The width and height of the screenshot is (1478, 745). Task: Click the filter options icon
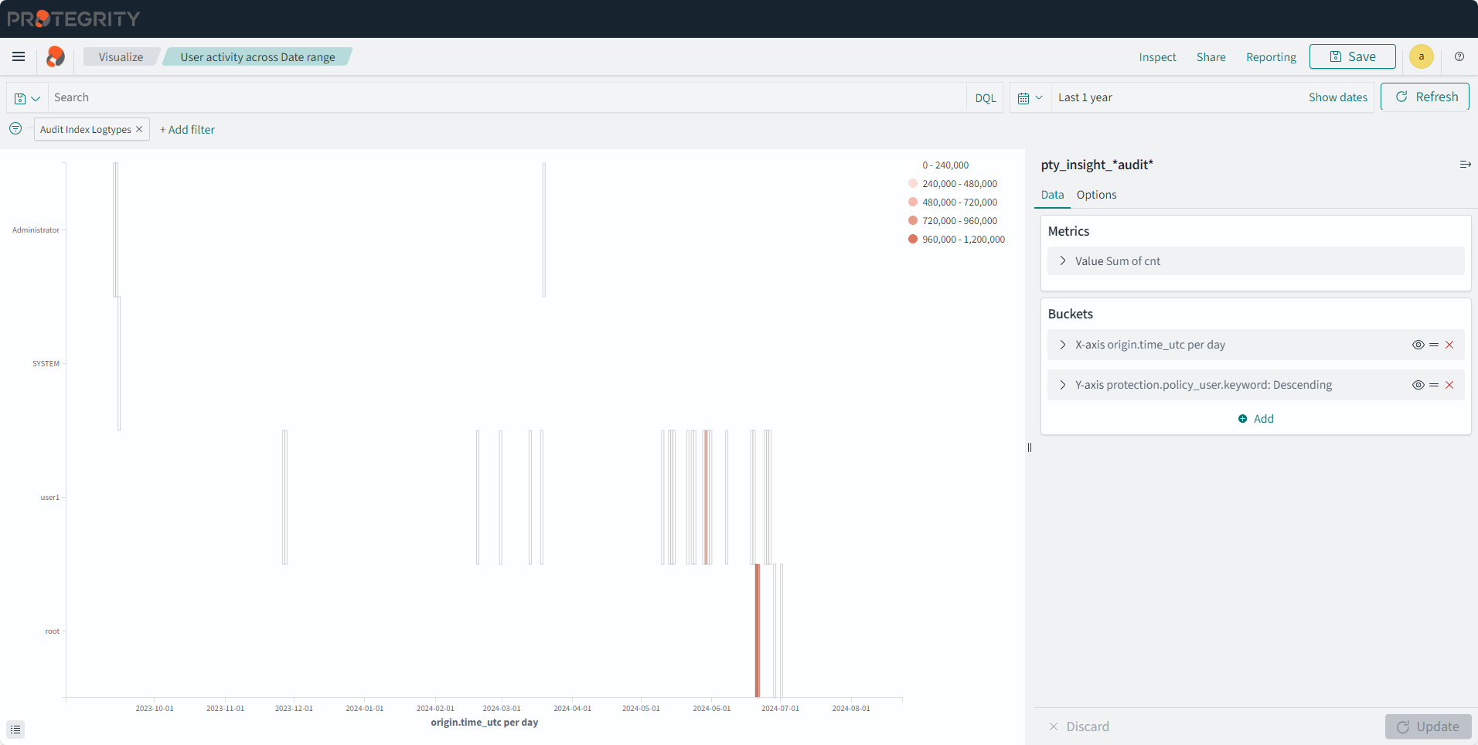15,129
